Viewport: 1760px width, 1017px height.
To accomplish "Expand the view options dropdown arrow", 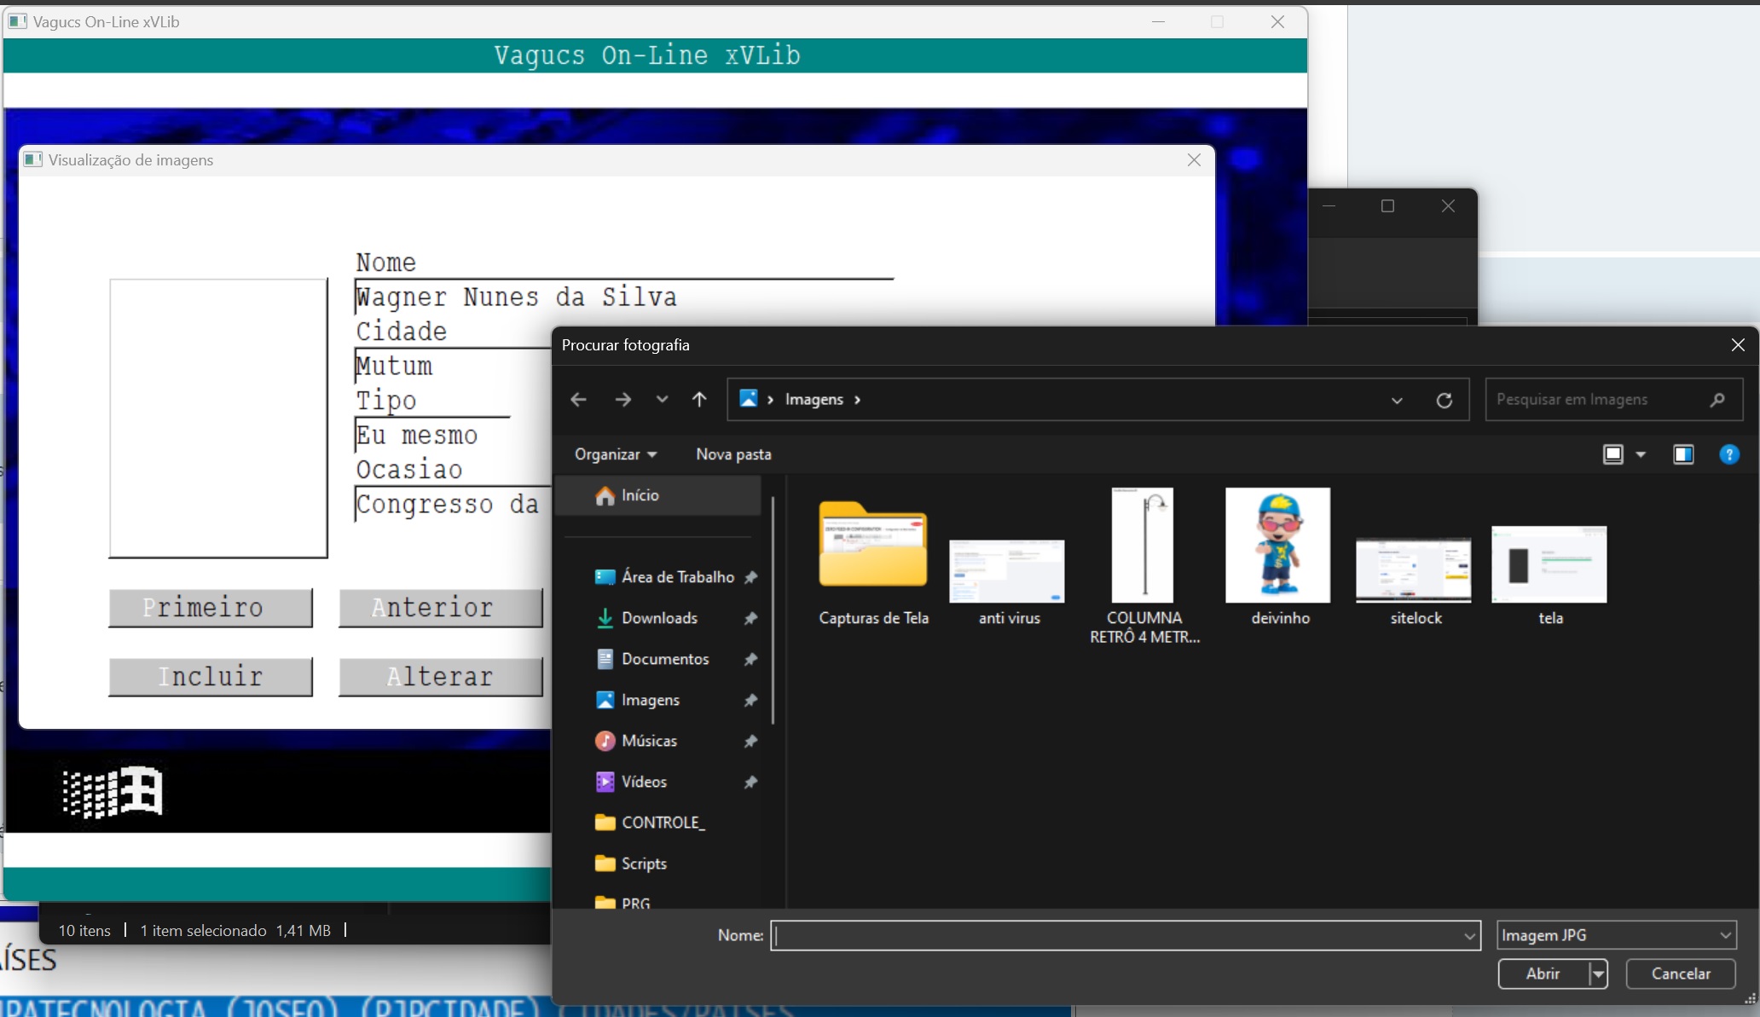I will pyautogui.click(x=1641, y=454).
